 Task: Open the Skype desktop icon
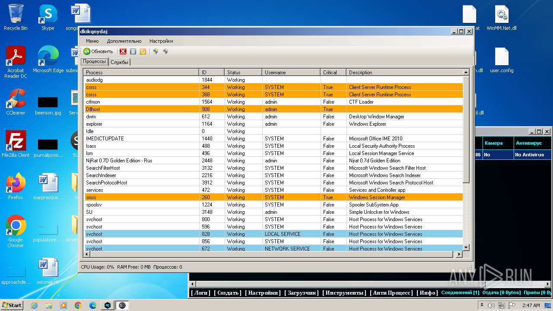(48, 18)
